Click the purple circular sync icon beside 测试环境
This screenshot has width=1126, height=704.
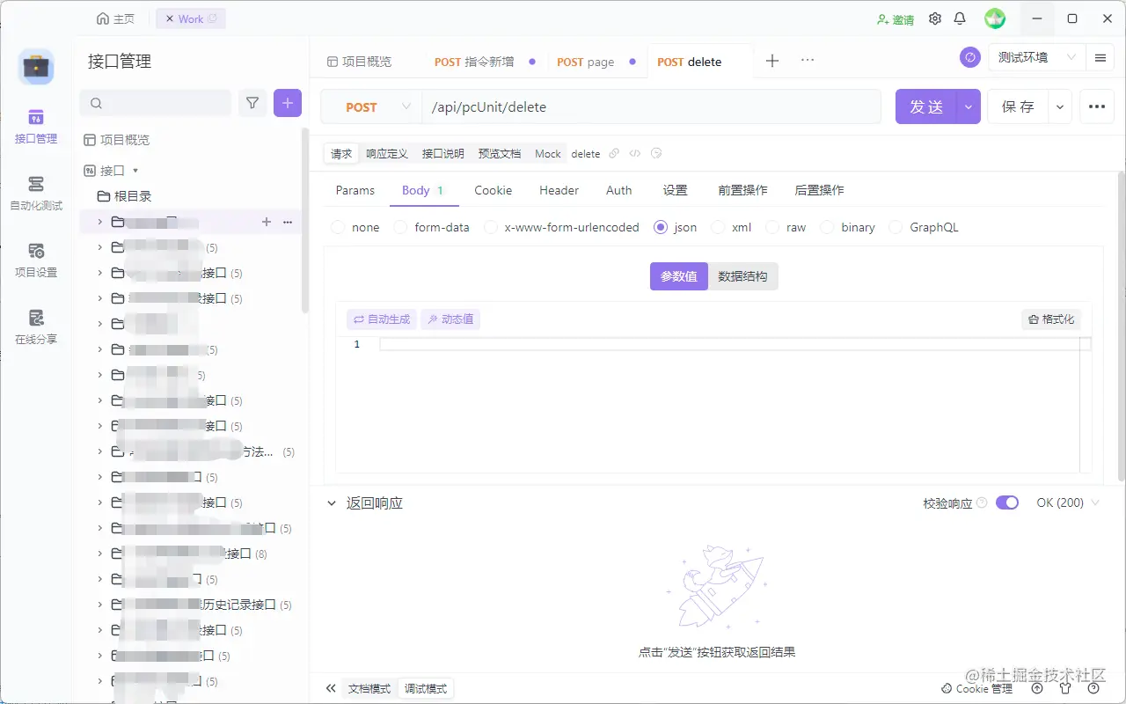[x=970, y=57]
